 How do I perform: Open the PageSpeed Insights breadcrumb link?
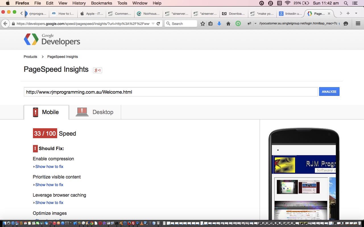point(63,57)
